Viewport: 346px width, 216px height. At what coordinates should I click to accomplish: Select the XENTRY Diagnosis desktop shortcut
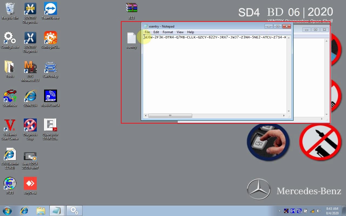point(30,42)
